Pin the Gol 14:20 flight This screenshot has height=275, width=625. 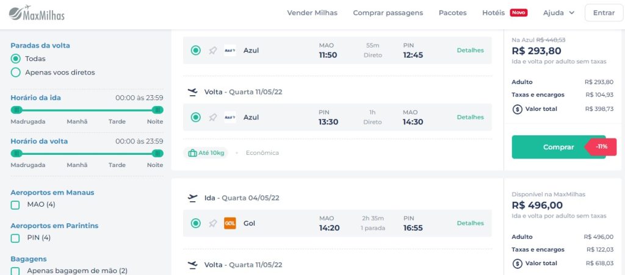(x=213, y=223)
